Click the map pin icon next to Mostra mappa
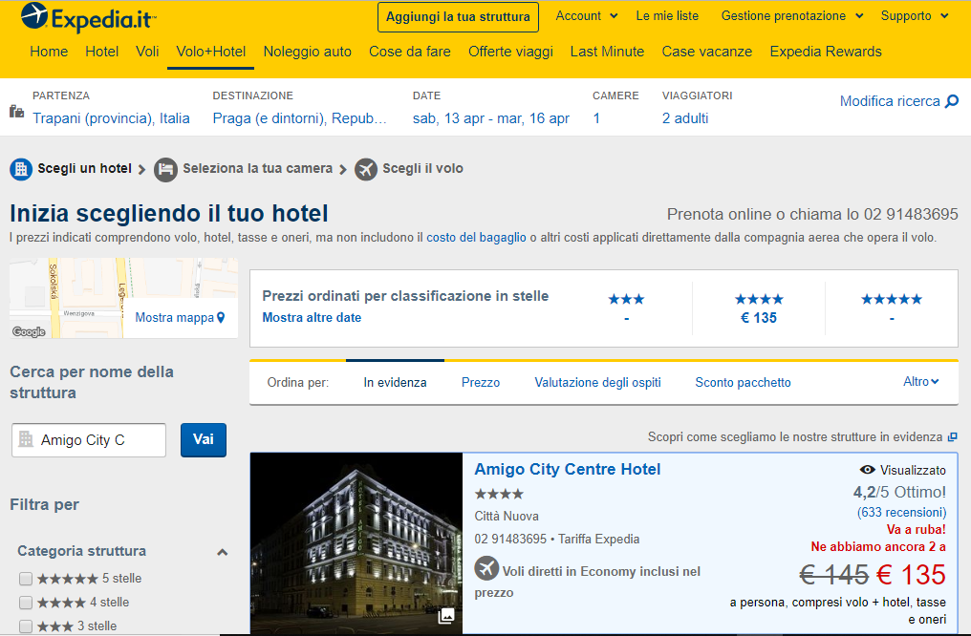 (x=221, y=317)
